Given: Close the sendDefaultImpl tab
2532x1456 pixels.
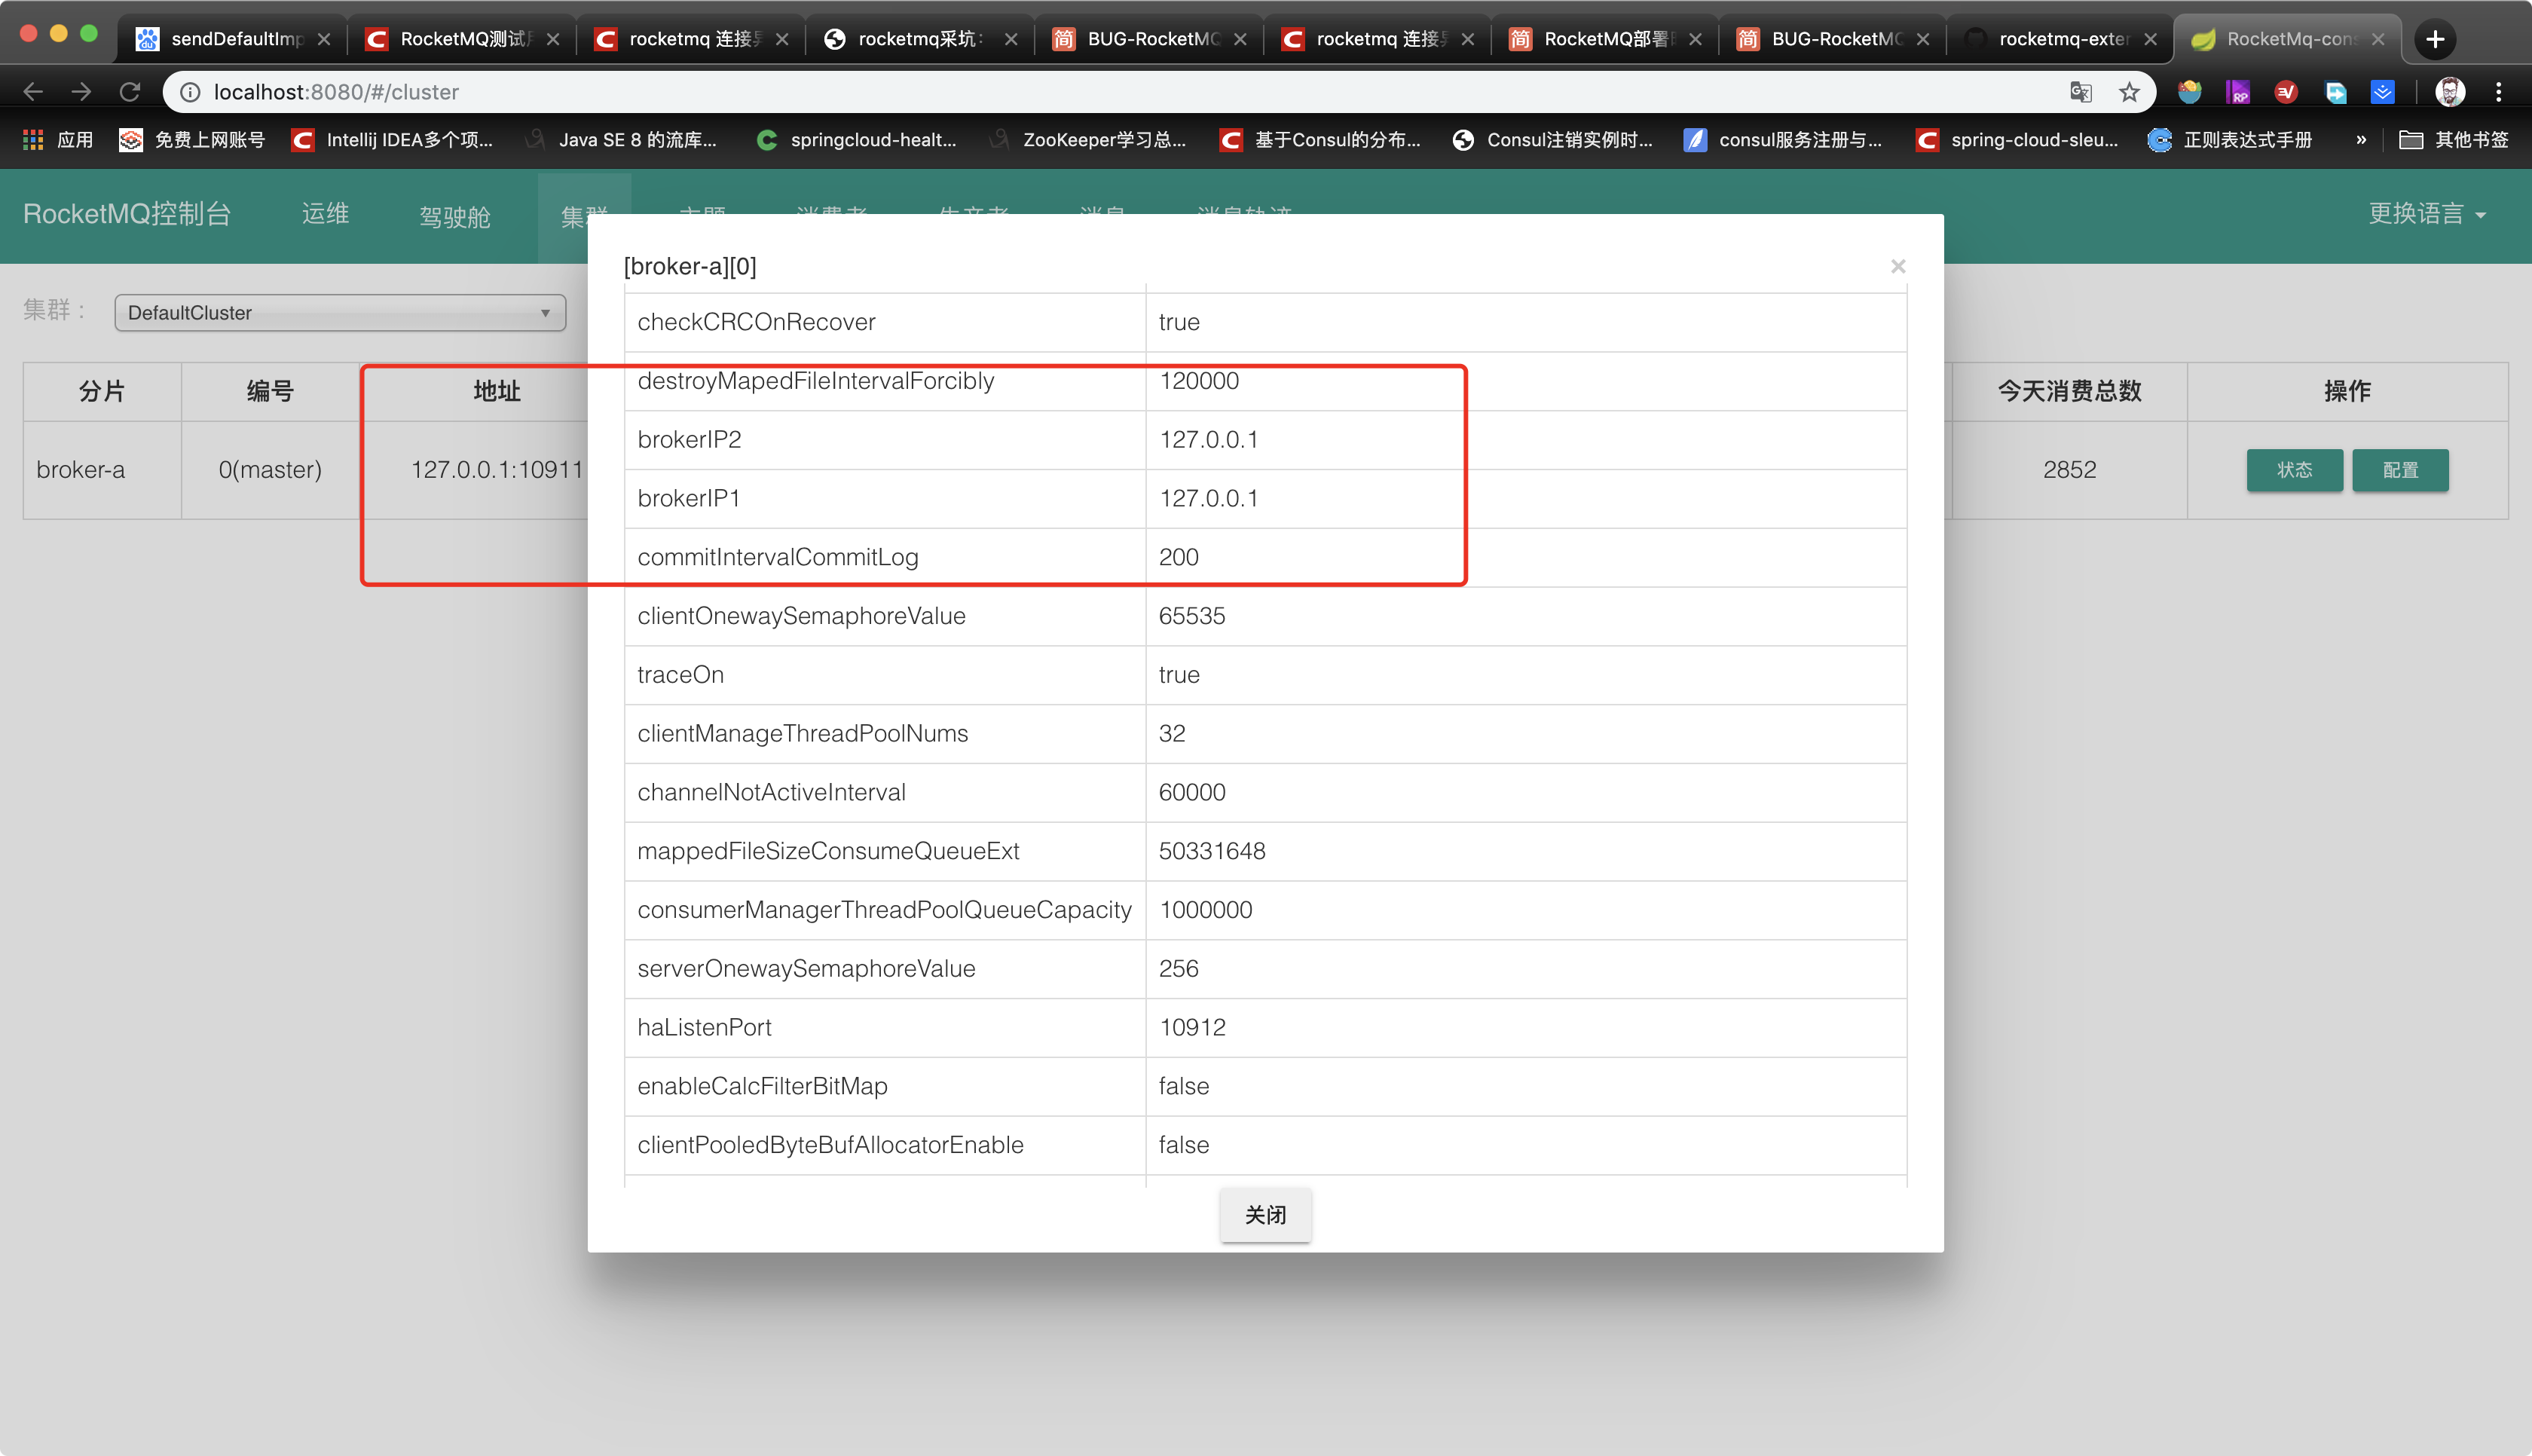Looking at the screenshot, I should click(x=324, y=39).
